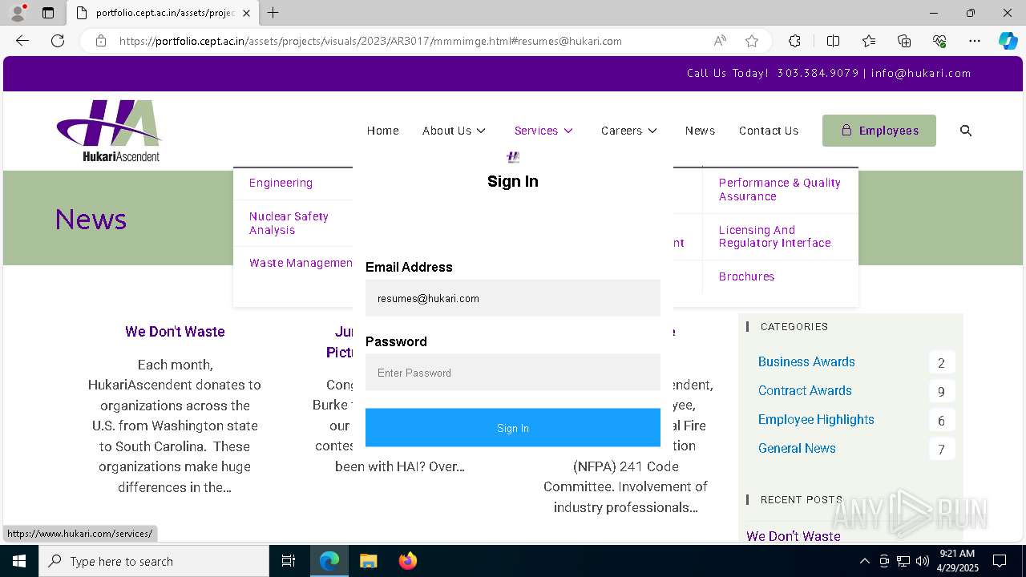Click the Email Address field
The width and height of the screenshot is (1026, 577).
click(x=513, y=298)
